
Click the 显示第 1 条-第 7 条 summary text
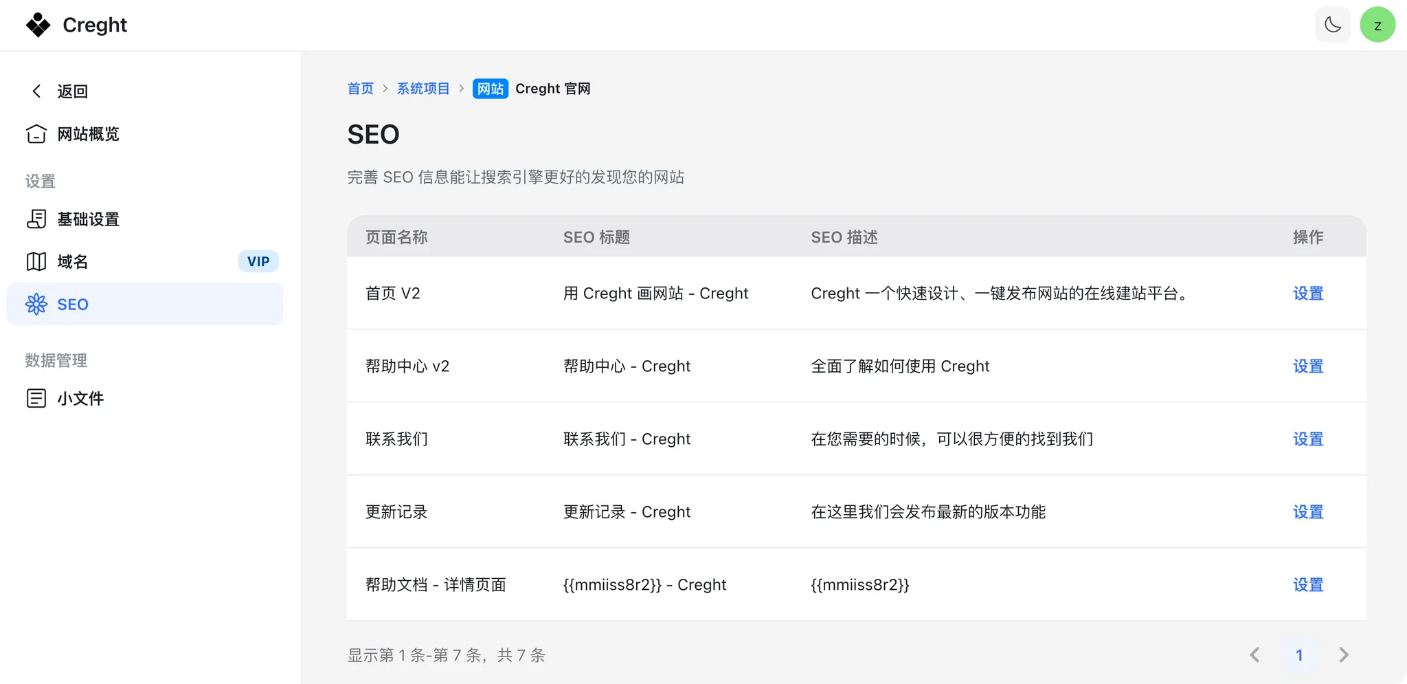[446, 655]
